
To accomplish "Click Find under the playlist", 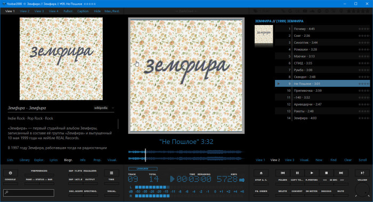I will (333, 160).
